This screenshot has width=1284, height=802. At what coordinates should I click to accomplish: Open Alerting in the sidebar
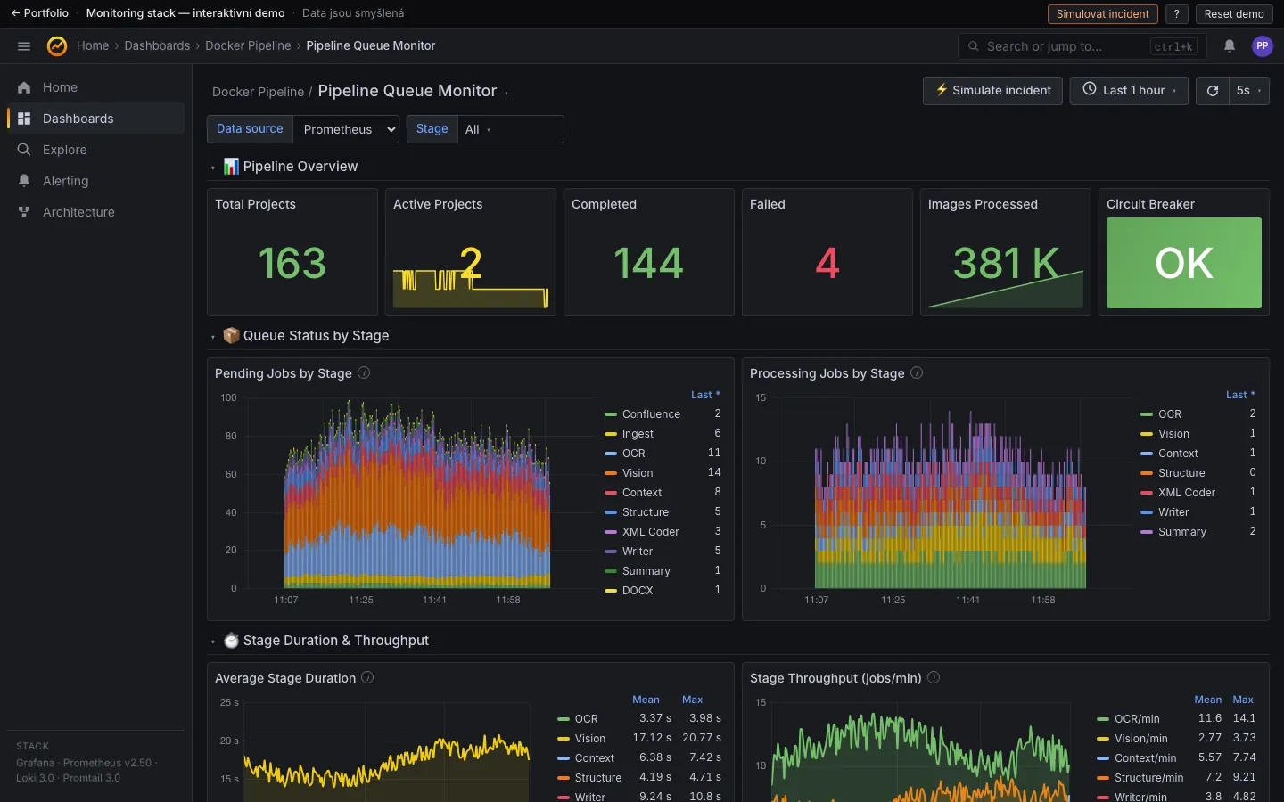pos(95,181)
